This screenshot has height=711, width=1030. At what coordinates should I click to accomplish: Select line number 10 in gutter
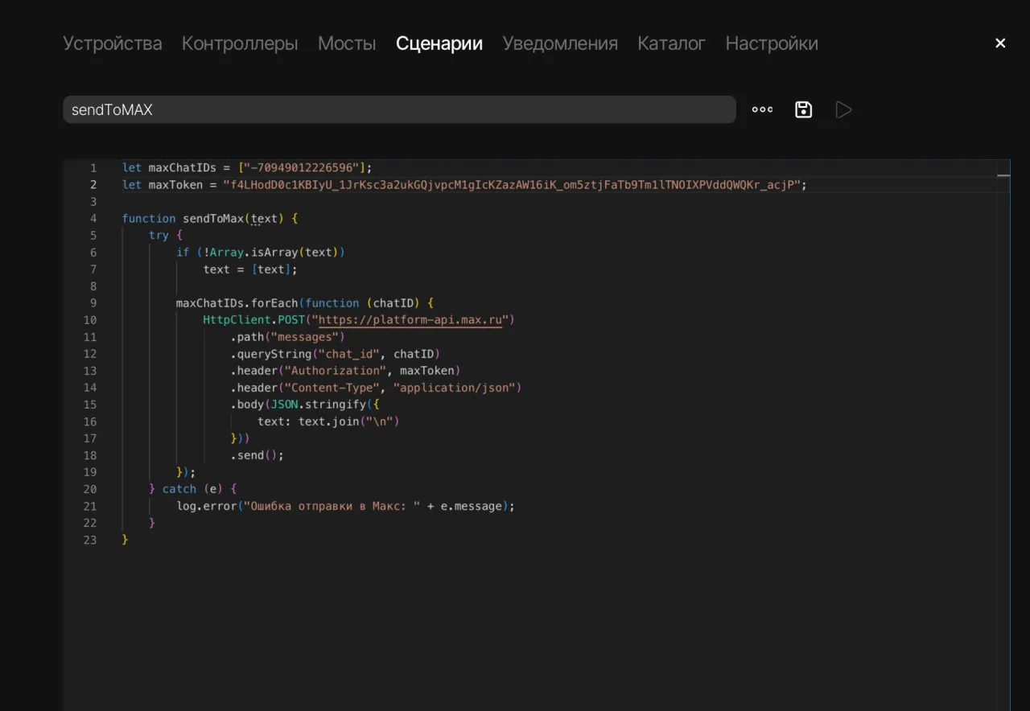(90, 320)
